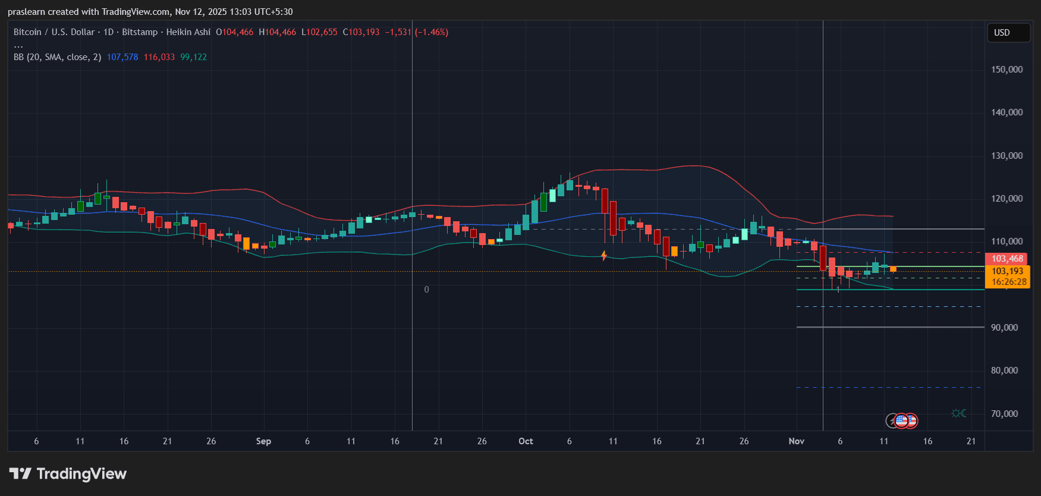Click the green 99,122 BB lower value
This screenshot has width=1041, height=496.
pyautogui.click(x=193, y=57)
